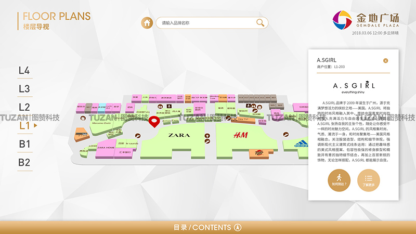Select escalator icon left of adidas store

click(x=285, y=134)
